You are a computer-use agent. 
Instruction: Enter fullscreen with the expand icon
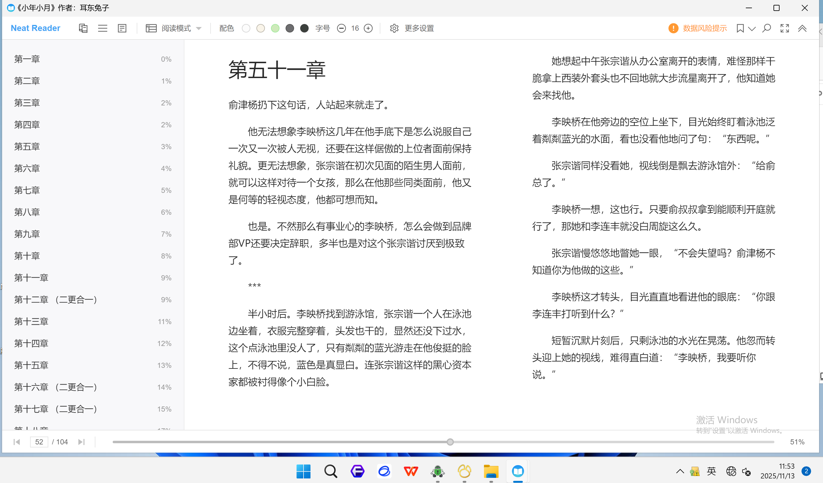[784, 29]
